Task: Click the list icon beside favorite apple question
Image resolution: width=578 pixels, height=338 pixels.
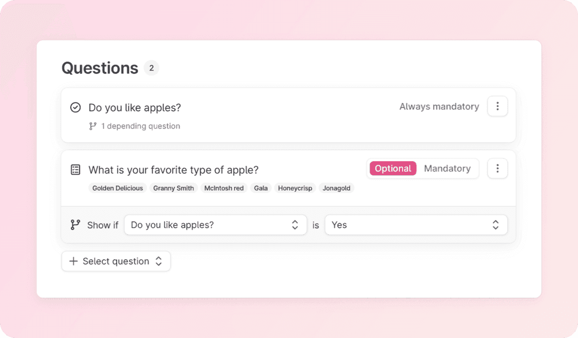Action: point(75,170)
